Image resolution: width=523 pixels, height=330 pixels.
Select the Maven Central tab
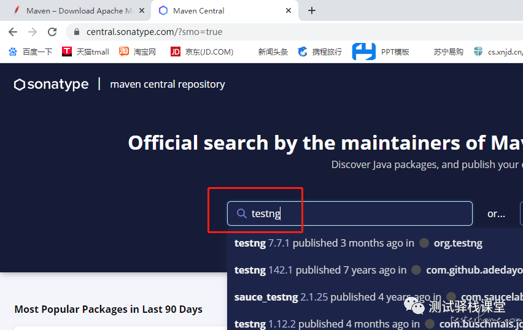(225, 10)
